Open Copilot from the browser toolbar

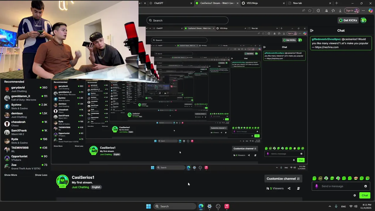point(371,11)
